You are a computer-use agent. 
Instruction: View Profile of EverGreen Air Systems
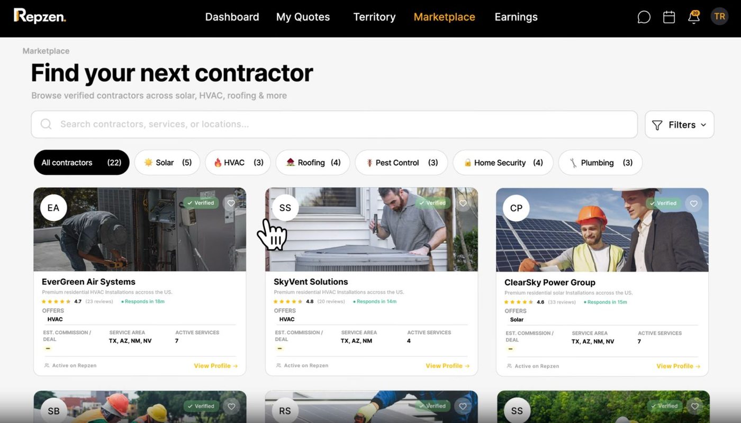coord(215,366)
